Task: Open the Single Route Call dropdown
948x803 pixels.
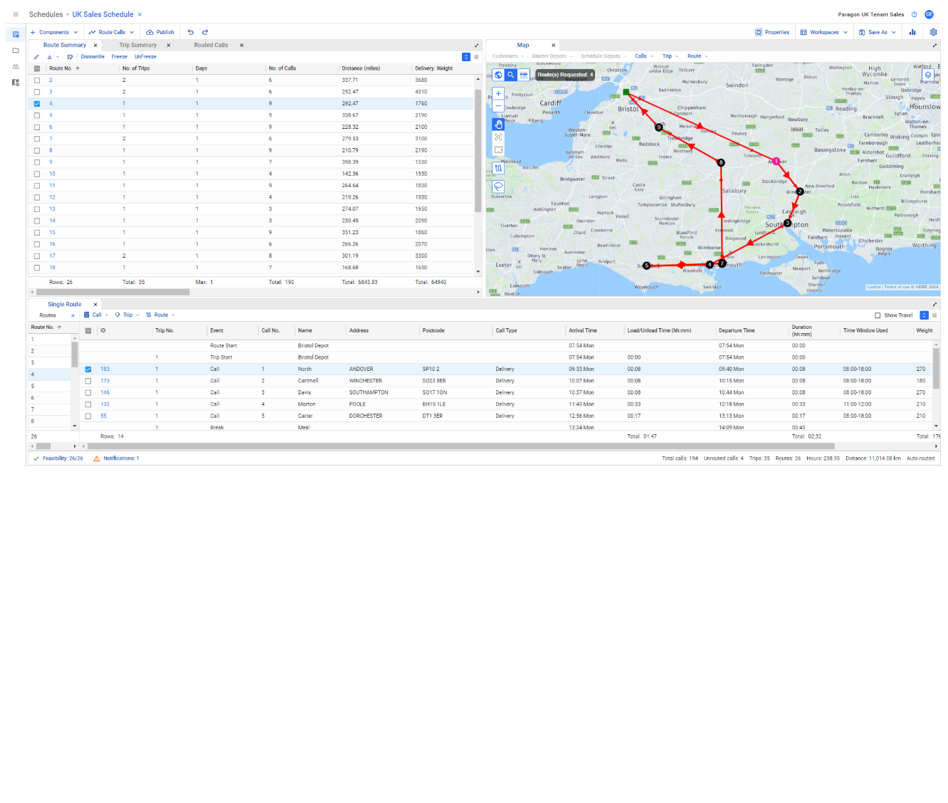Action: click(96, 315)
